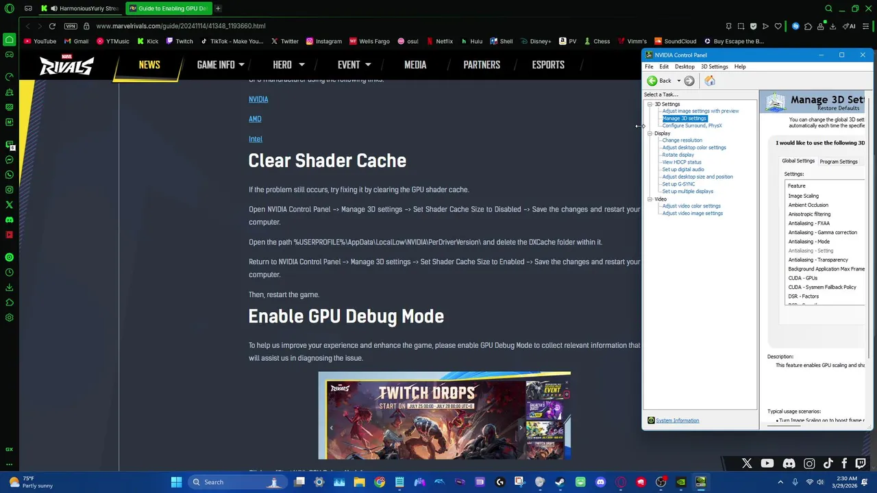
Task: Select the Anisotropic filtering setting row
Action: (x=826, y=214)
